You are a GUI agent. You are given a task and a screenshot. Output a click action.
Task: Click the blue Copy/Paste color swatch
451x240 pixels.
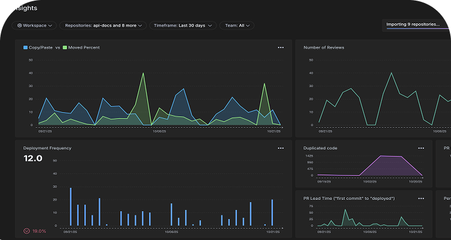point(25,47)
